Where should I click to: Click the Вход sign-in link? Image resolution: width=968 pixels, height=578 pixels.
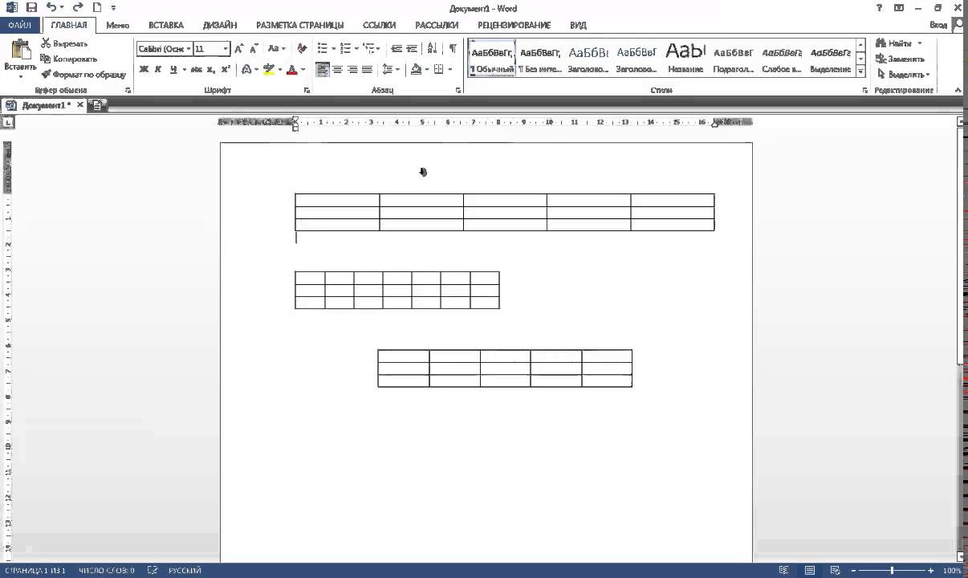[x=937, y=26]
